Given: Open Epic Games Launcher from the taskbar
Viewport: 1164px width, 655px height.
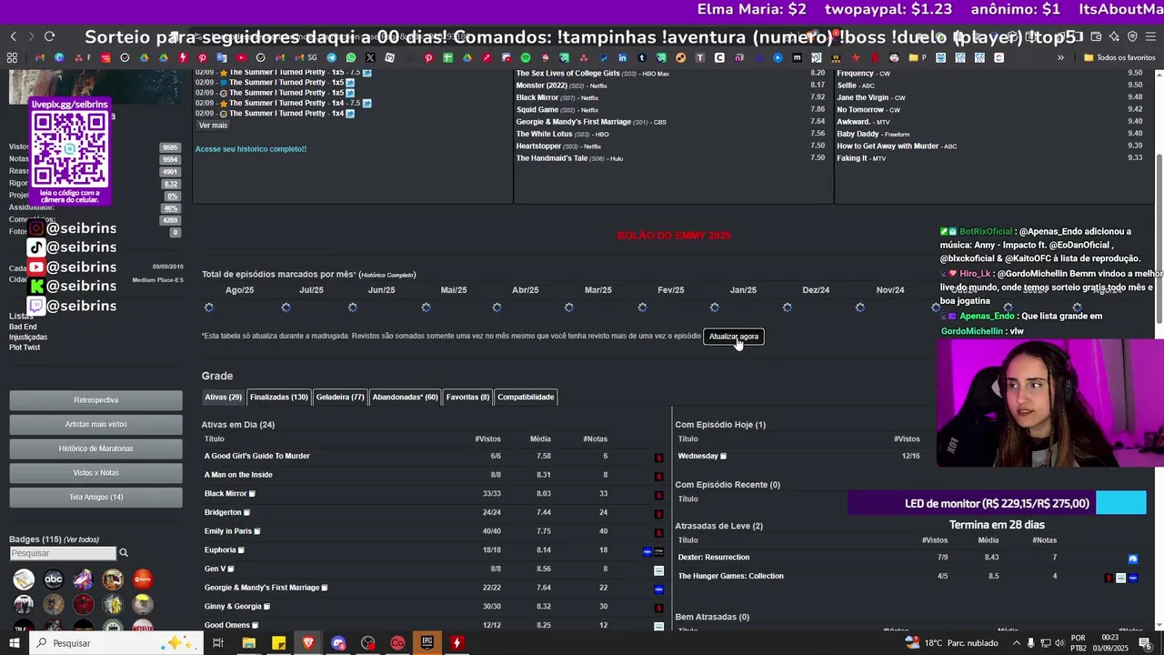Looking at the screenshot, I should pyautogui.click(x=427, y=643).
